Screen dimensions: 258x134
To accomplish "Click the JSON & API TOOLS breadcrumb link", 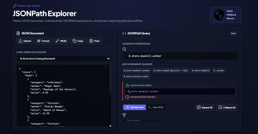I will 29,6.
